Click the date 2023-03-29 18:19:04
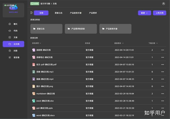 [124, 93]
